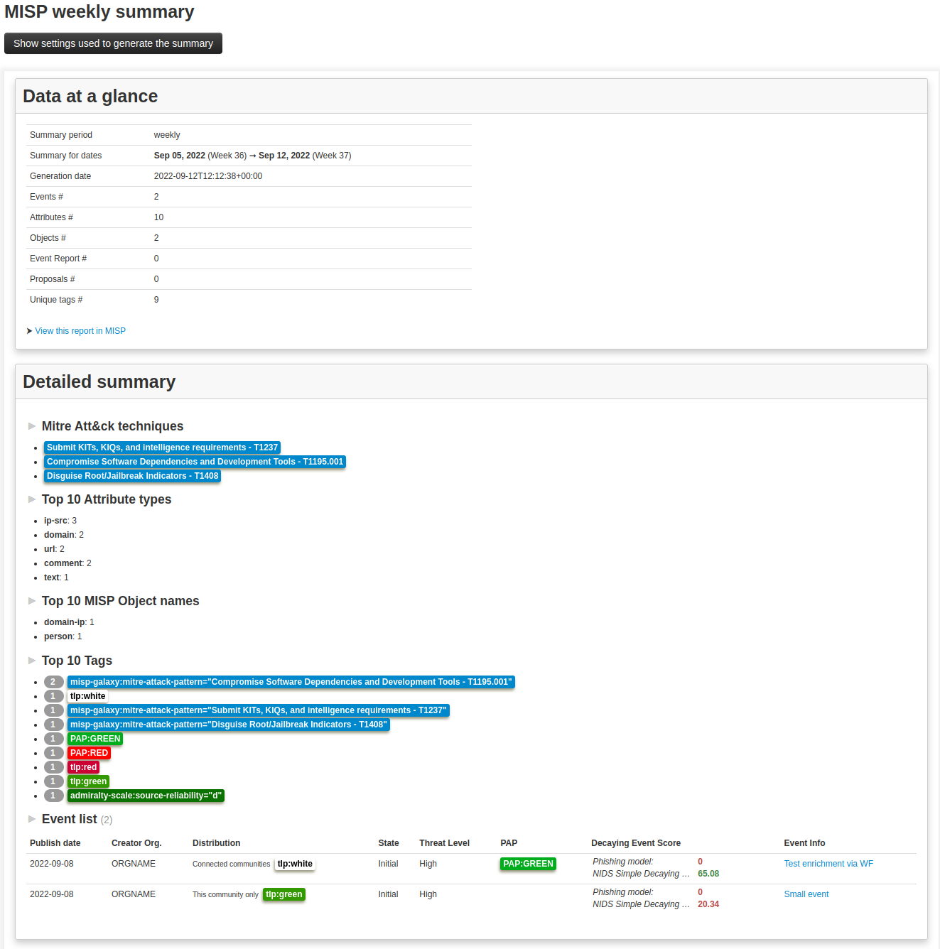
Task: Click the PAP:RED tag in Top Tags
Action: coord(89,753)
